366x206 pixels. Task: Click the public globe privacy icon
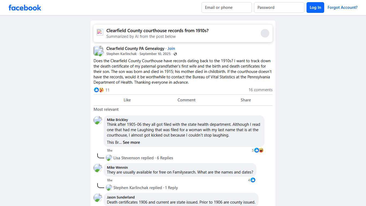[x=175, y=54]
